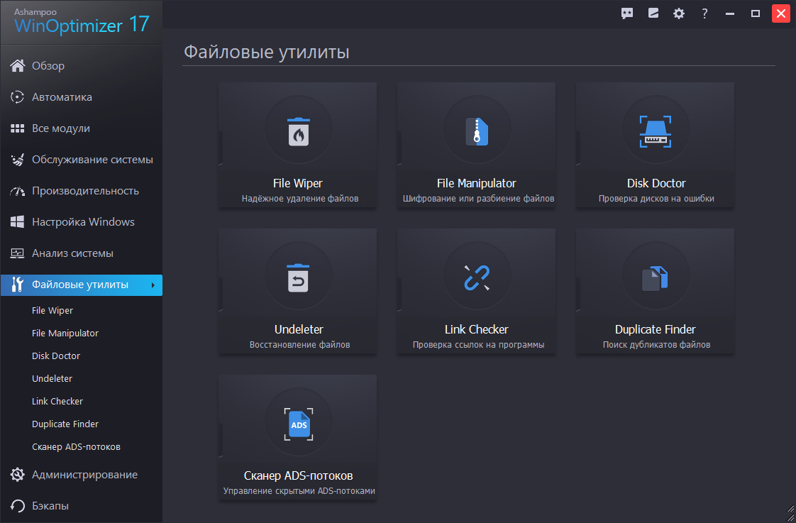
Task: Click the File Wiper tile title
Action: [x=297, y=183]
